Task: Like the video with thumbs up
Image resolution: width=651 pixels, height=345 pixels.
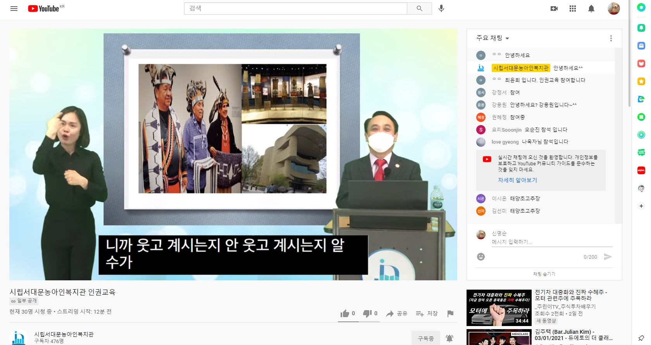Action: coord(348,314)
